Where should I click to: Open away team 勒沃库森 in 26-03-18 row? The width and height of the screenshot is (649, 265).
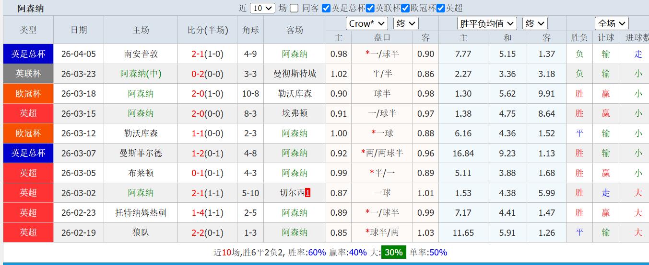[295, 94]
